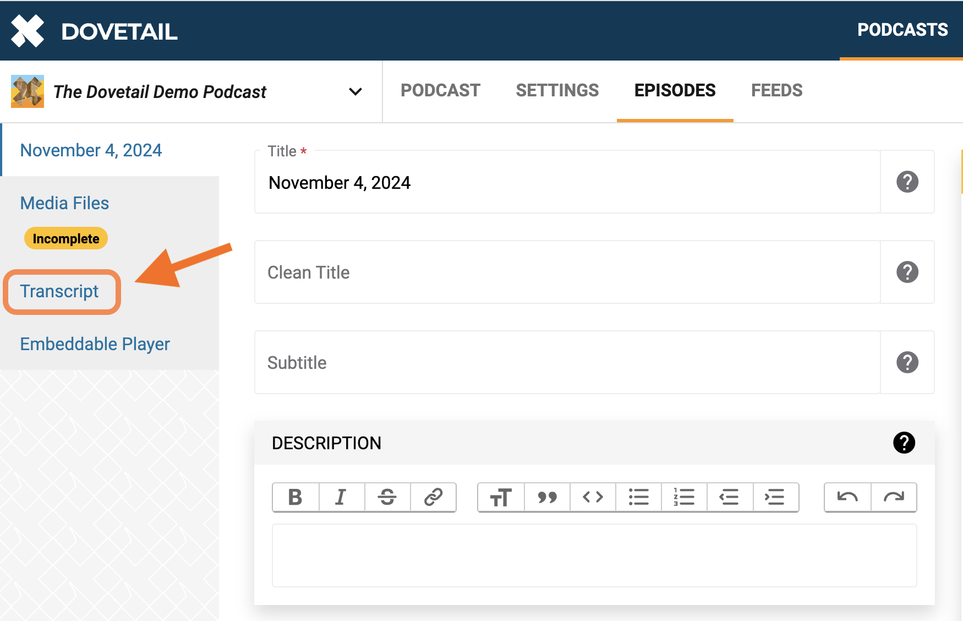Open November 4, 2024 sidebar link
This screenshot has width=963, height=621.
(91, 150)
